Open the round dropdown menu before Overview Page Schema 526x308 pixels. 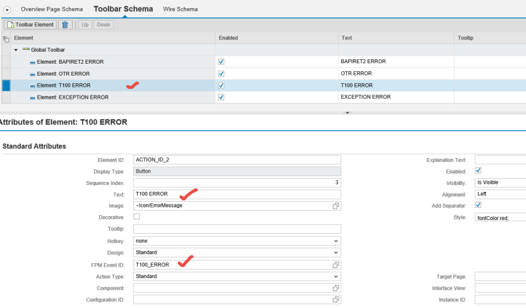coord(7,10)
